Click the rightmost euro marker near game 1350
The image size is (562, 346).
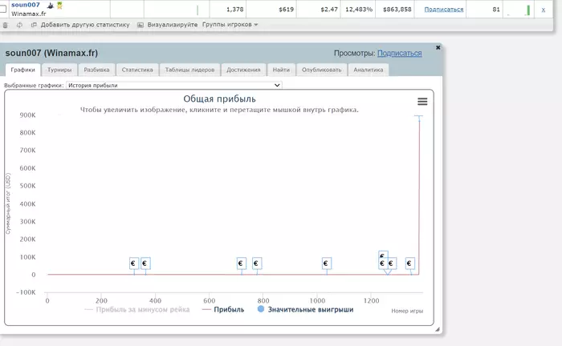(409, 264)
